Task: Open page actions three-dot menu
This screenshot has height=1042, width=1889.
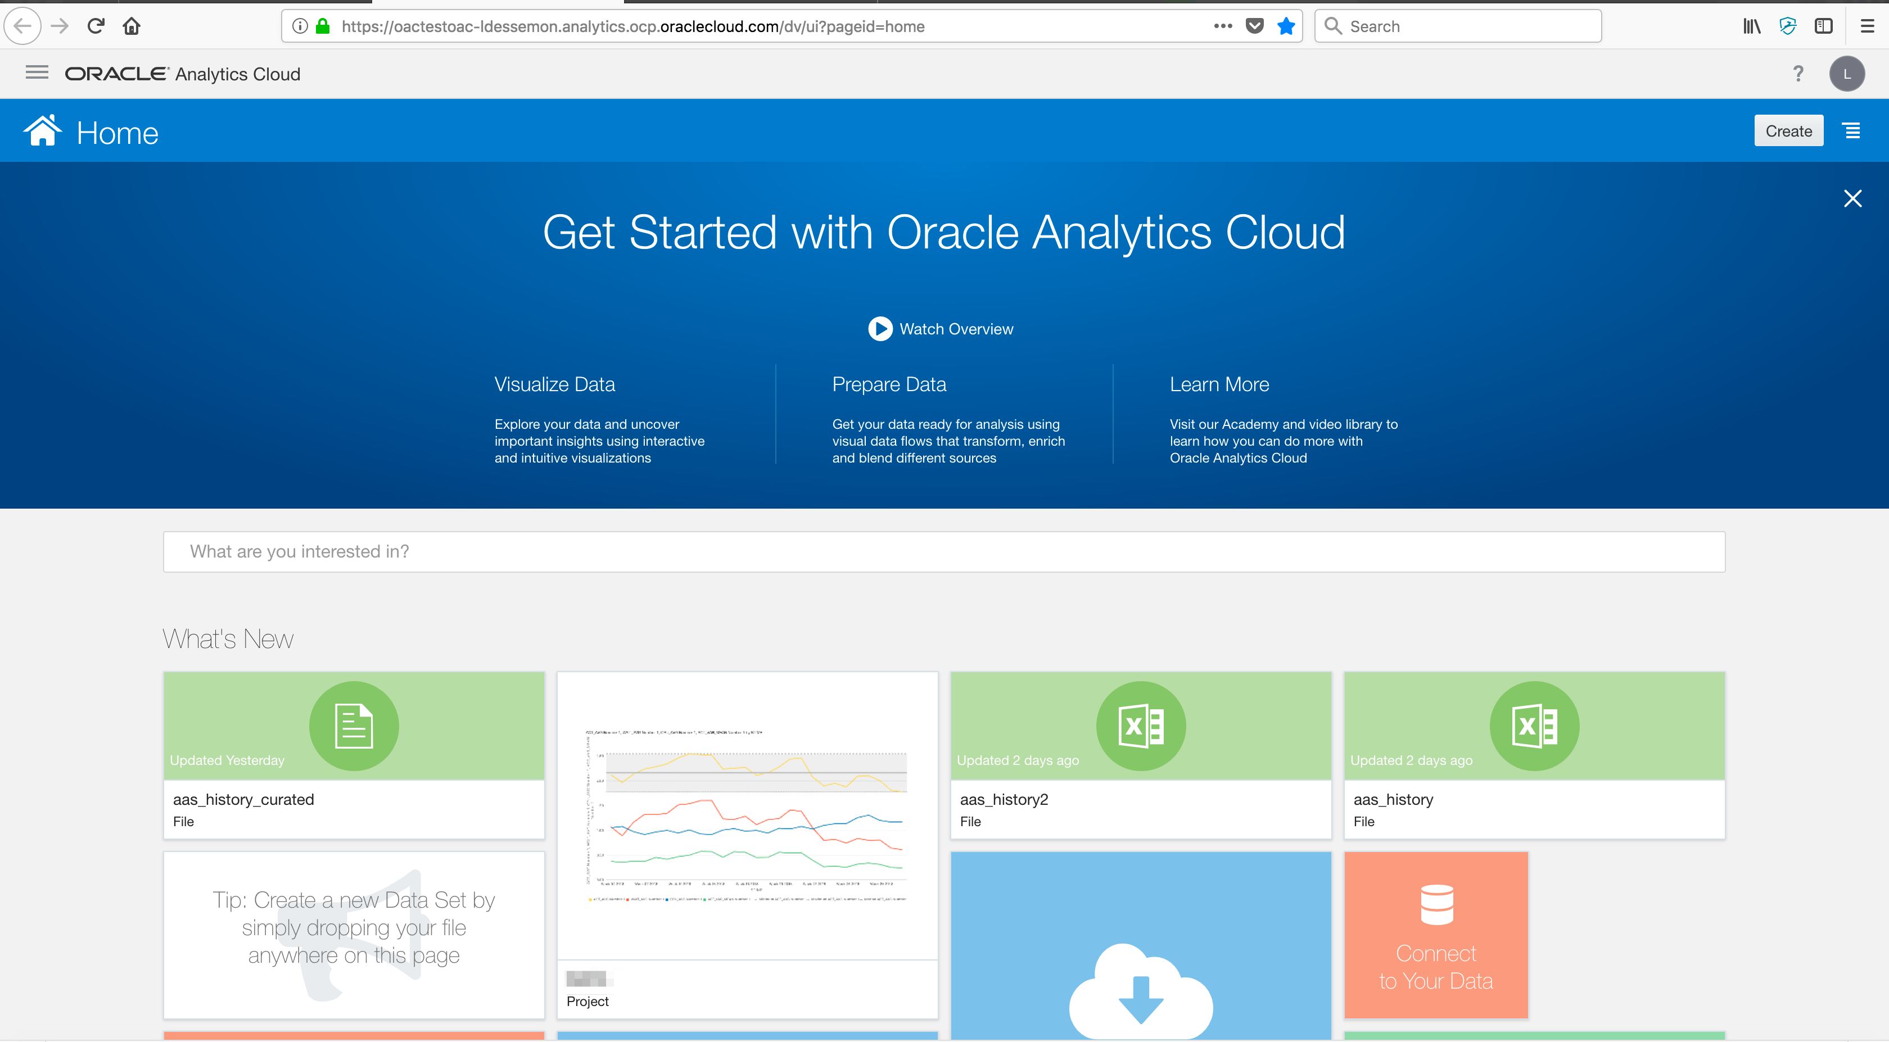Action: (x=1222, y=26)
